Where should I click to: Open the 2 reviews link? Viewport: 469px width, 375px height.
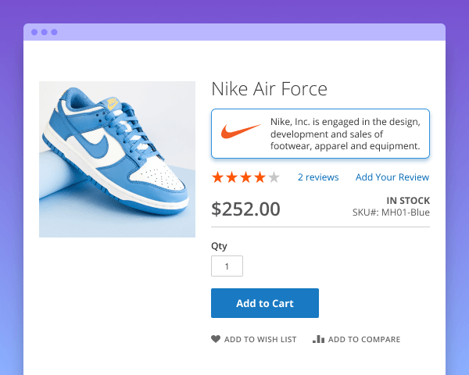[x=318, y=177]
